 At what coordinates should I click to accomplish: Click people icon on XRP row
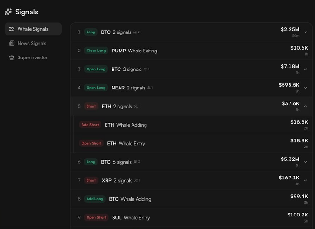(x=136, y=180)
